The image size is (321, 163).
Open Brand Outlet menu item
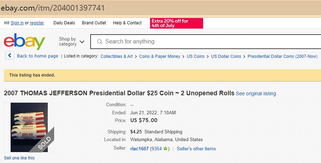point(94,23)
